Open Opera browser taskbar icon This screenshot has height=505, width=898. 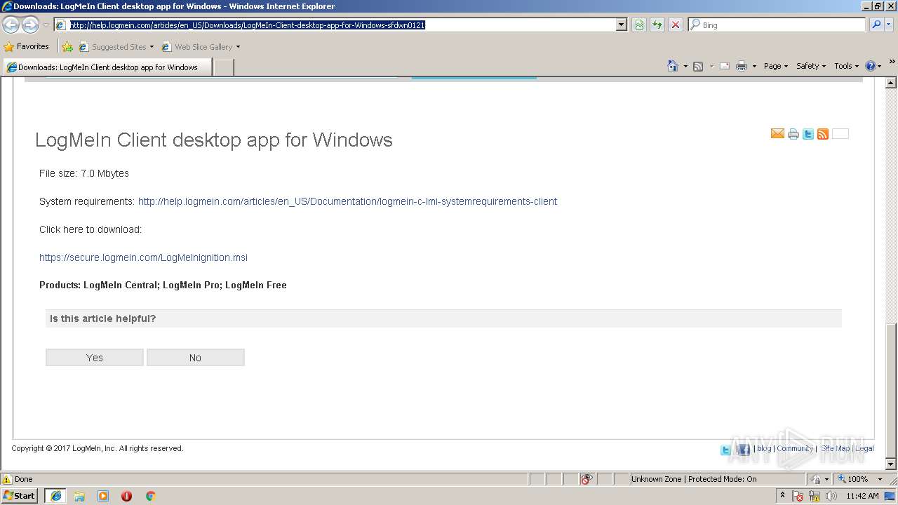tap(126, 496)
